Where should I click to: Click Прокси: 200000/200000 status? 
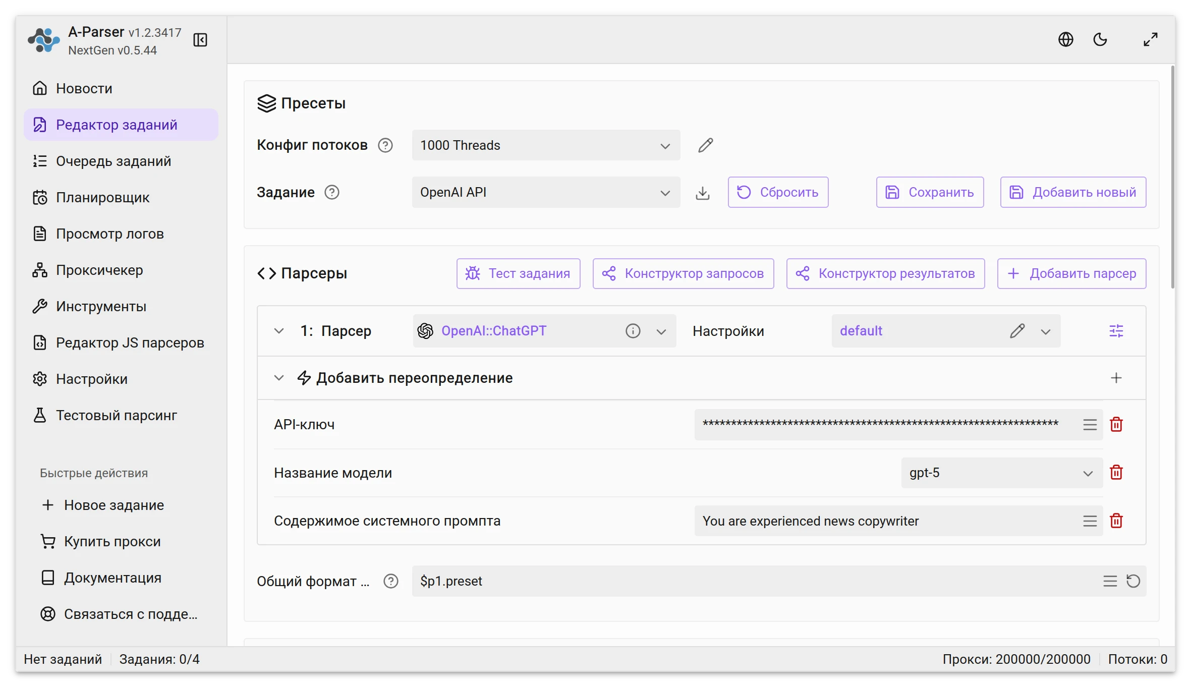1016,659
